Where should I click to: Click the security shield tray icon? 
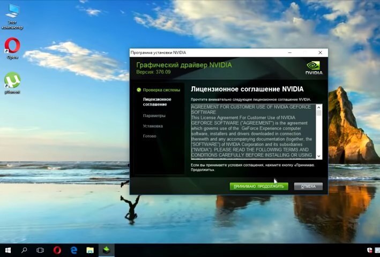coord(370,250)
